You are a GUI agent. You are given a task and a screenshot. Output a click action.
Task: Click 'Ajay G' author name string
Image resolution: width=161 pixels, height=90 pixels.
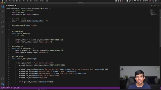point(42,78)
